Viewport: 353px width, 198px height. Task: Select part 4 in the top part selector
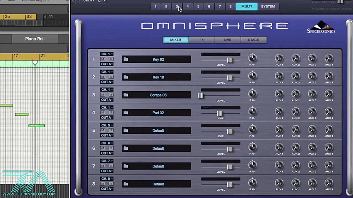tap(188, 6)
